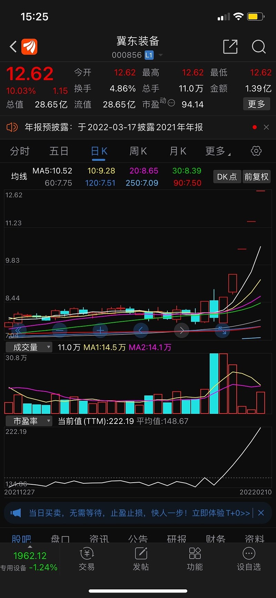Screen dimensions: 276x598
Task: Dismiss the annual report notice
Action: 266,127
